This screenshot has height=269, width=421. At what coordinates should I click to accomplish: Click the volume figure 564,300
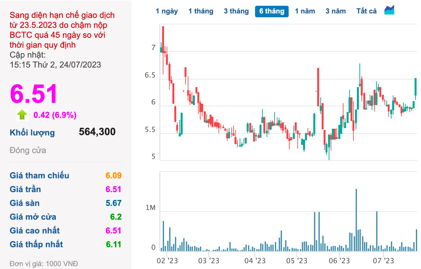97,132
